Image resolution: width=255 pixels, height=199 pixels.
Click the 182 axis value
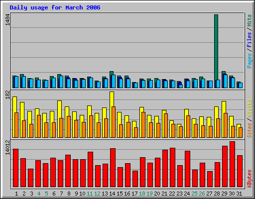(x=7, y=95)
